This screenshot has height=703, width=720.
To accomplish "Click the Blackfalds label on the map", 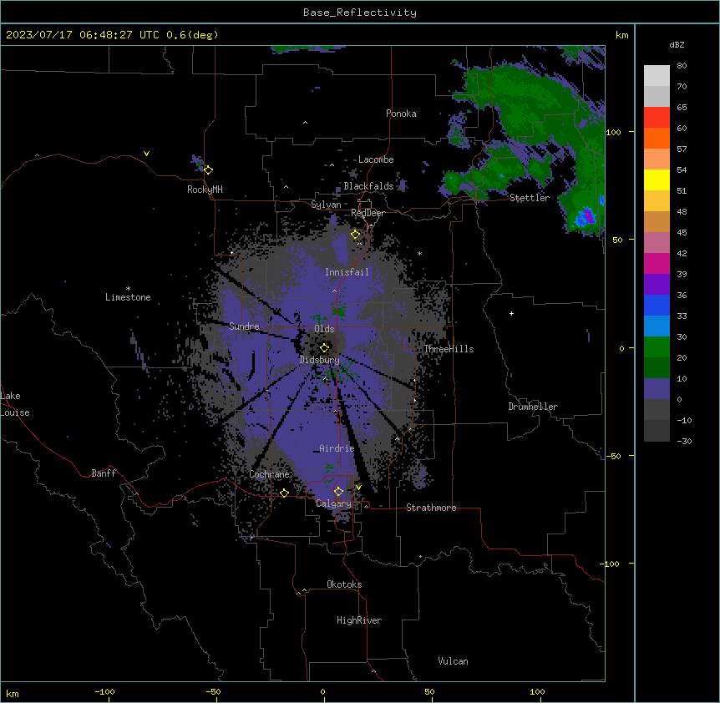I will [368, 186].
